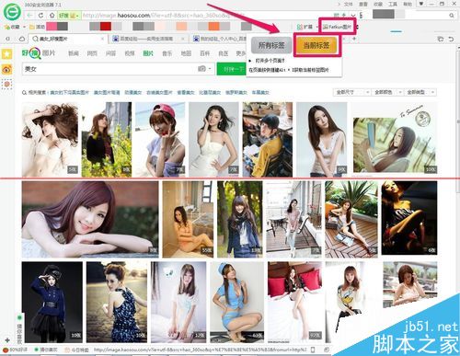Open large thumbnail of smiling purple-haired woman

click(90, 219)
